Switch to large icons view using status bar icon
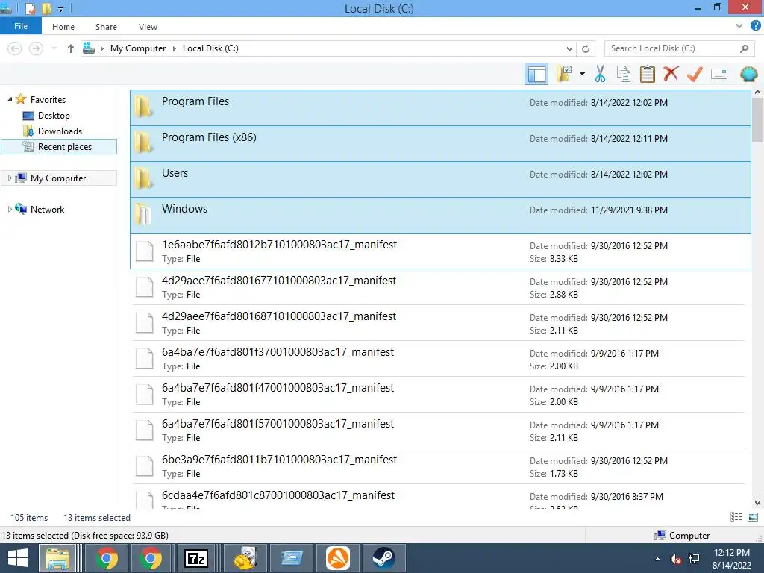The image size is (764, 573). coord(752,517)
